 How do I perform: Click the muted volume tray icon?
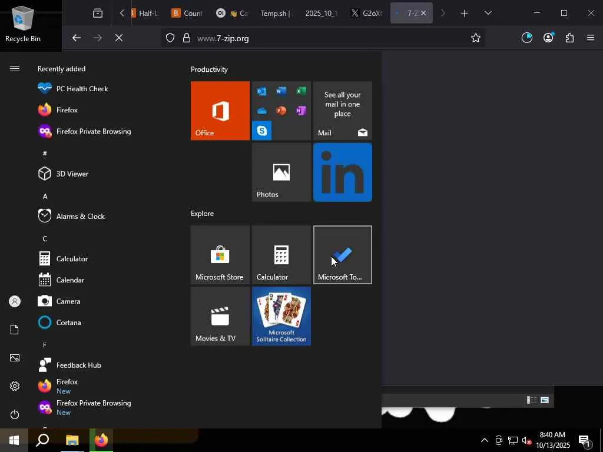pos(526,440)
